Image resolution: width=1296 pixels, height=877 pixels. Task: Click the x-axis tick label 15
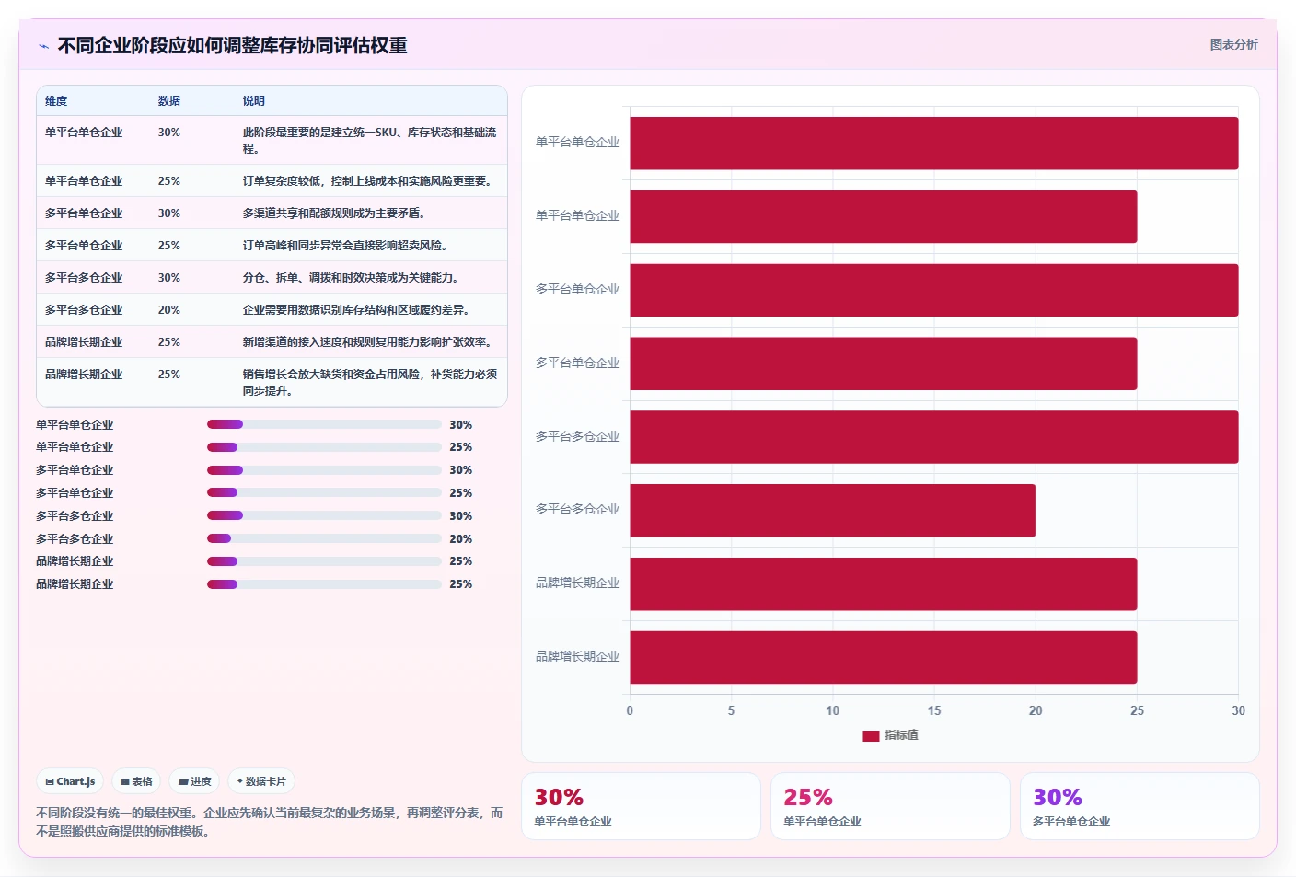(933, 710)
